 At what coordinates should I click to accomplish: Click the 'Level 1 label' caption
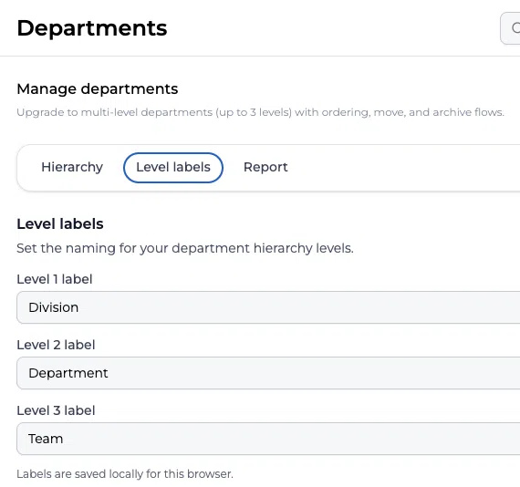tap(55, 279)
